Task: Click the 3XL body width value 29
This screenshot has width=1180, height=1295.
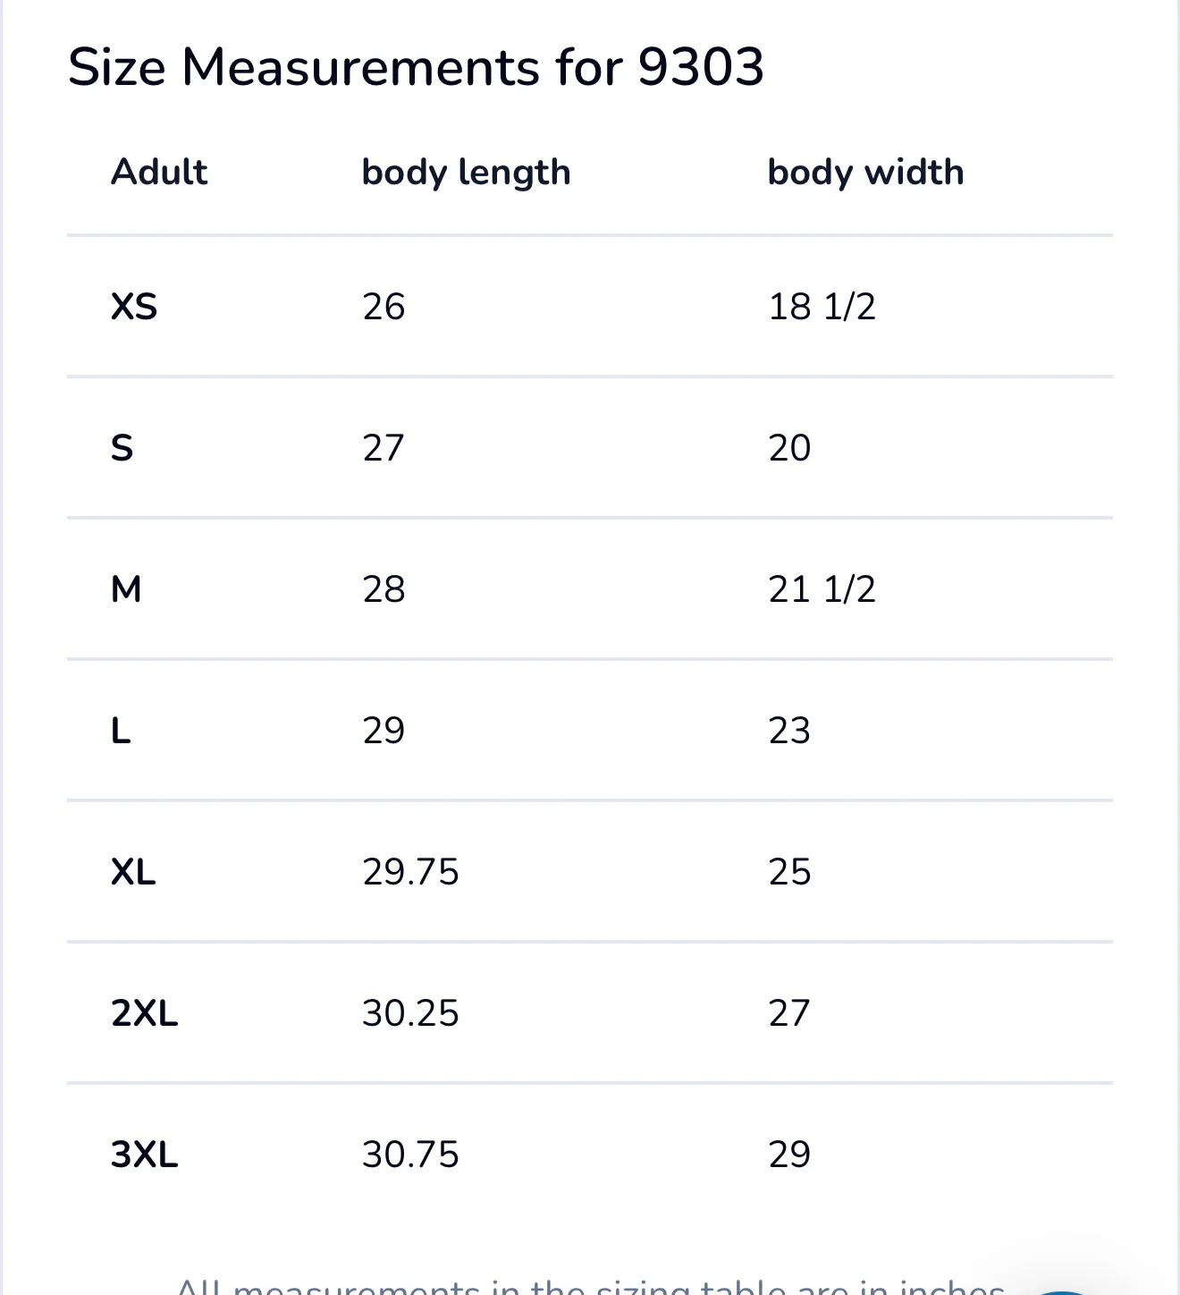Action: tap(789, 1155)
